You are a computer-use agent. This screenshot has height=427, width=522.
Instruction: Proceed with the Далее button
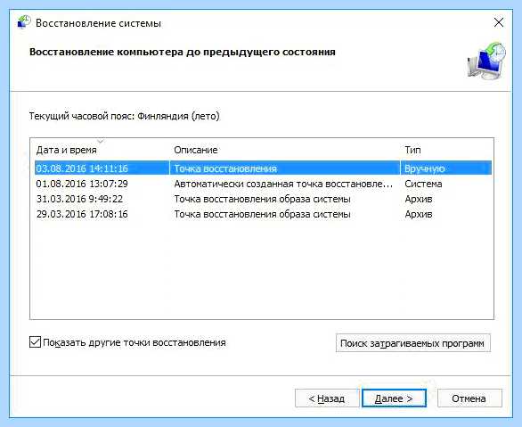coord(394,398)
